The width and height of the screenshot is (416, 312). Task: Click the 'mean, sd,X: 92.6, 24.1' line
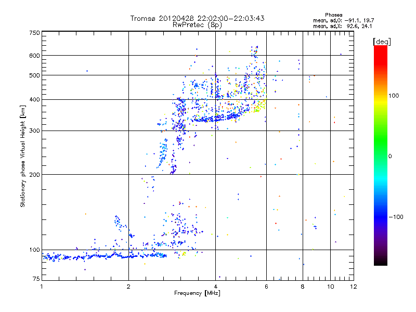[x=343, y=26]
